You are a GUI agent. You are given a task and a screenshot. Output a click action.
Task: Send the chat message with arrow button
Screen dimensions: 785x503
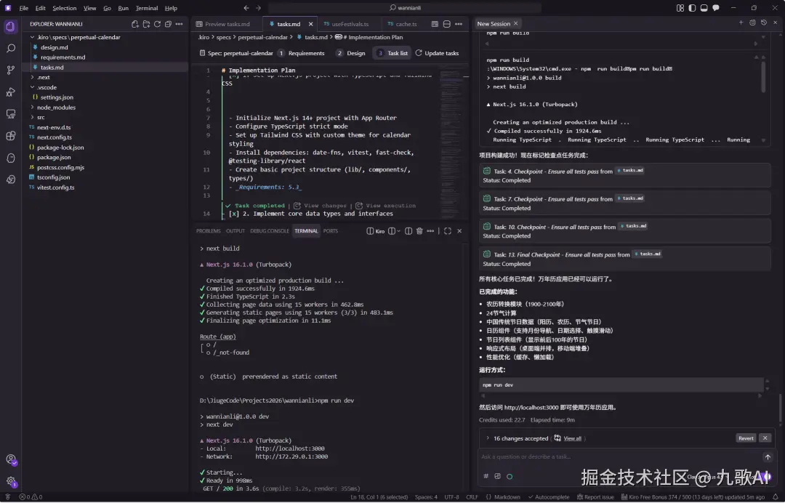(768, 457)
